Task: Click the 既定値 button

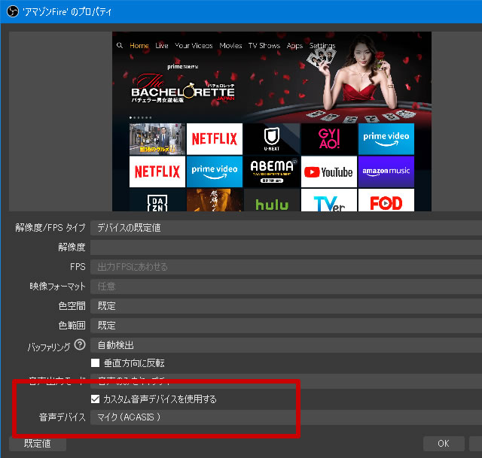Action: pos(38,444)
